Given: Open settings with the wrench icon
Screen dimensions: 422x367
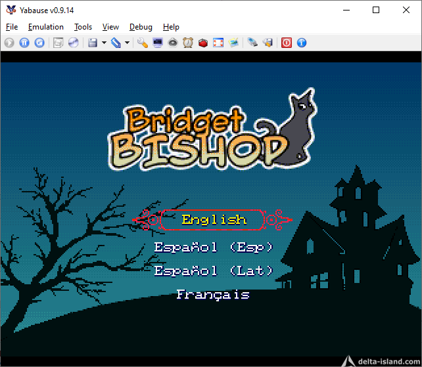Looking at the screenshot, I should 142,43.
